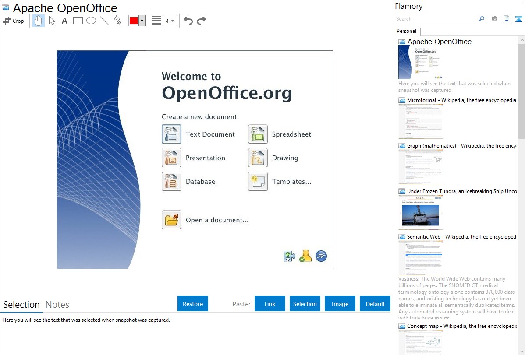Viewport: 525px width, 355px height.
Task: Click the Paste Default button
Action: pos(375,304)
